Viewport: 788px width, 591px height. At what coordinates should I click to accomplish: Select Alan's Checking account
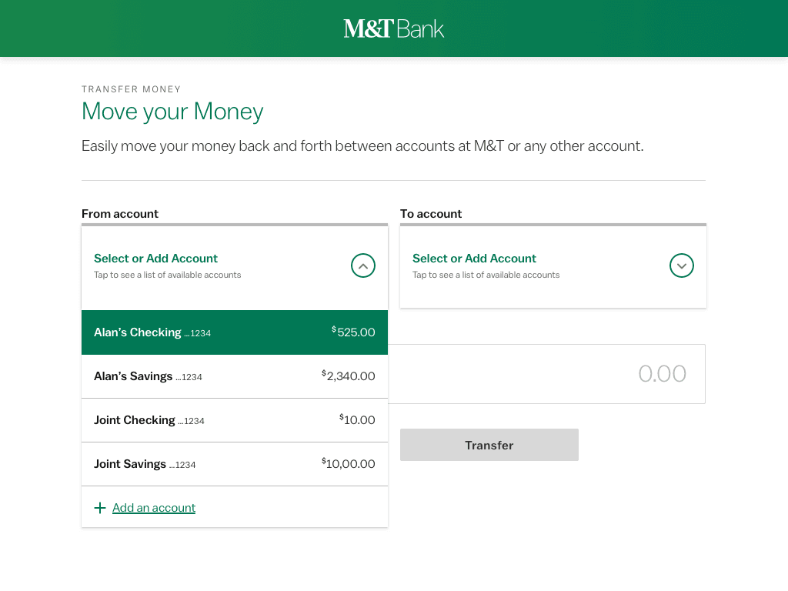(235, 332)
